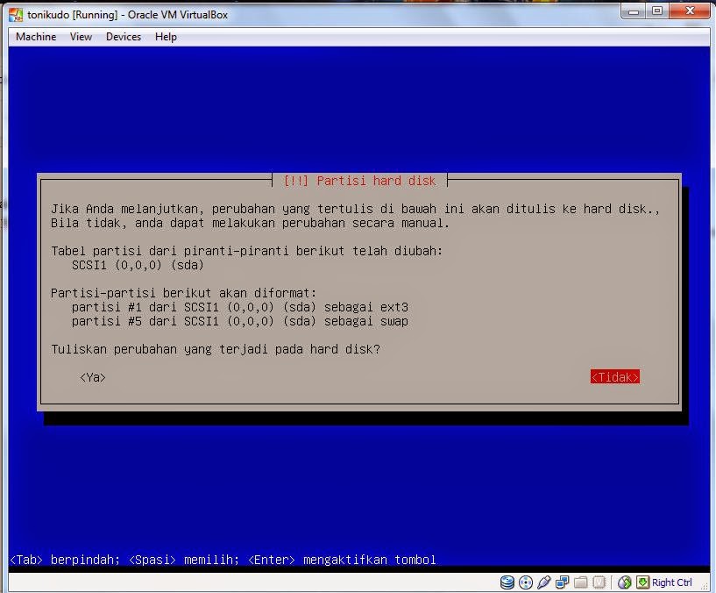Open the Help menu

click(x=166, y=37)
